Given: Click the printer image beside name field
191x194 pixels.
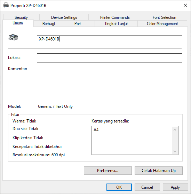Looking at the screenshot, I should tap(13, 37).
